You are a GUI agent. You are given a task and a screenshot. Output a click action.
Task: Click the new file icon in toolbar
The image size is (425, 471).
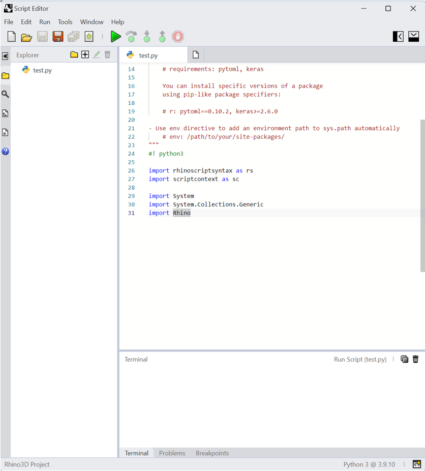tap(12, 37)
